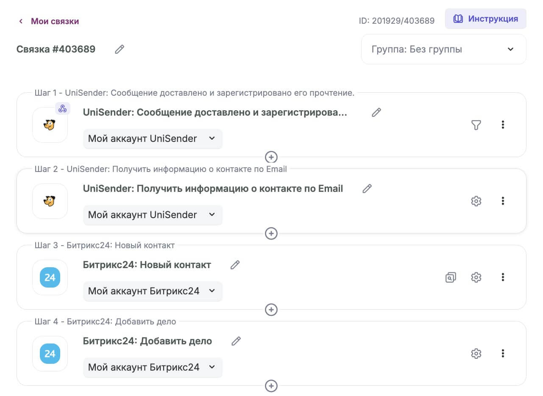Open the Группа: Без группы dropdown
The width and height of the screenshot is (543, 396).
point(443,49)
